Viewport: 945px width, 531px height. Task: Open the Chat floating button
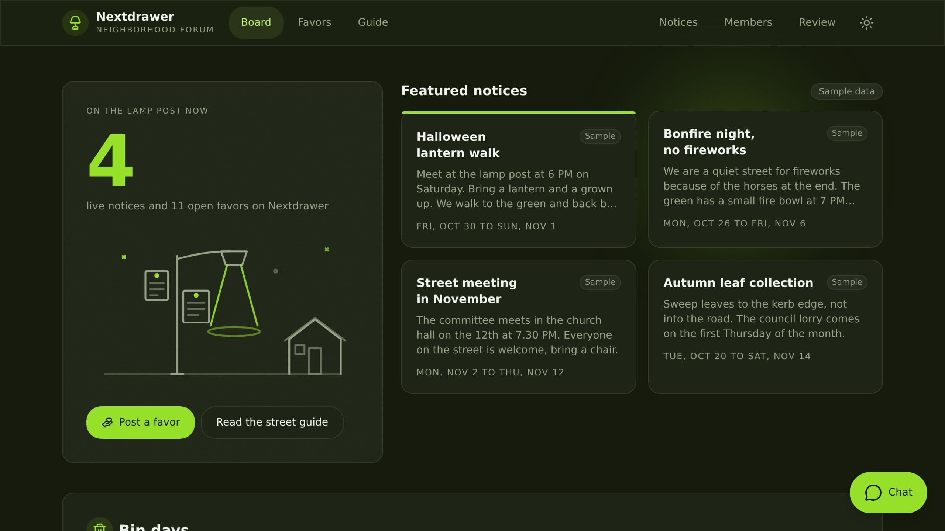pos(888,492)
